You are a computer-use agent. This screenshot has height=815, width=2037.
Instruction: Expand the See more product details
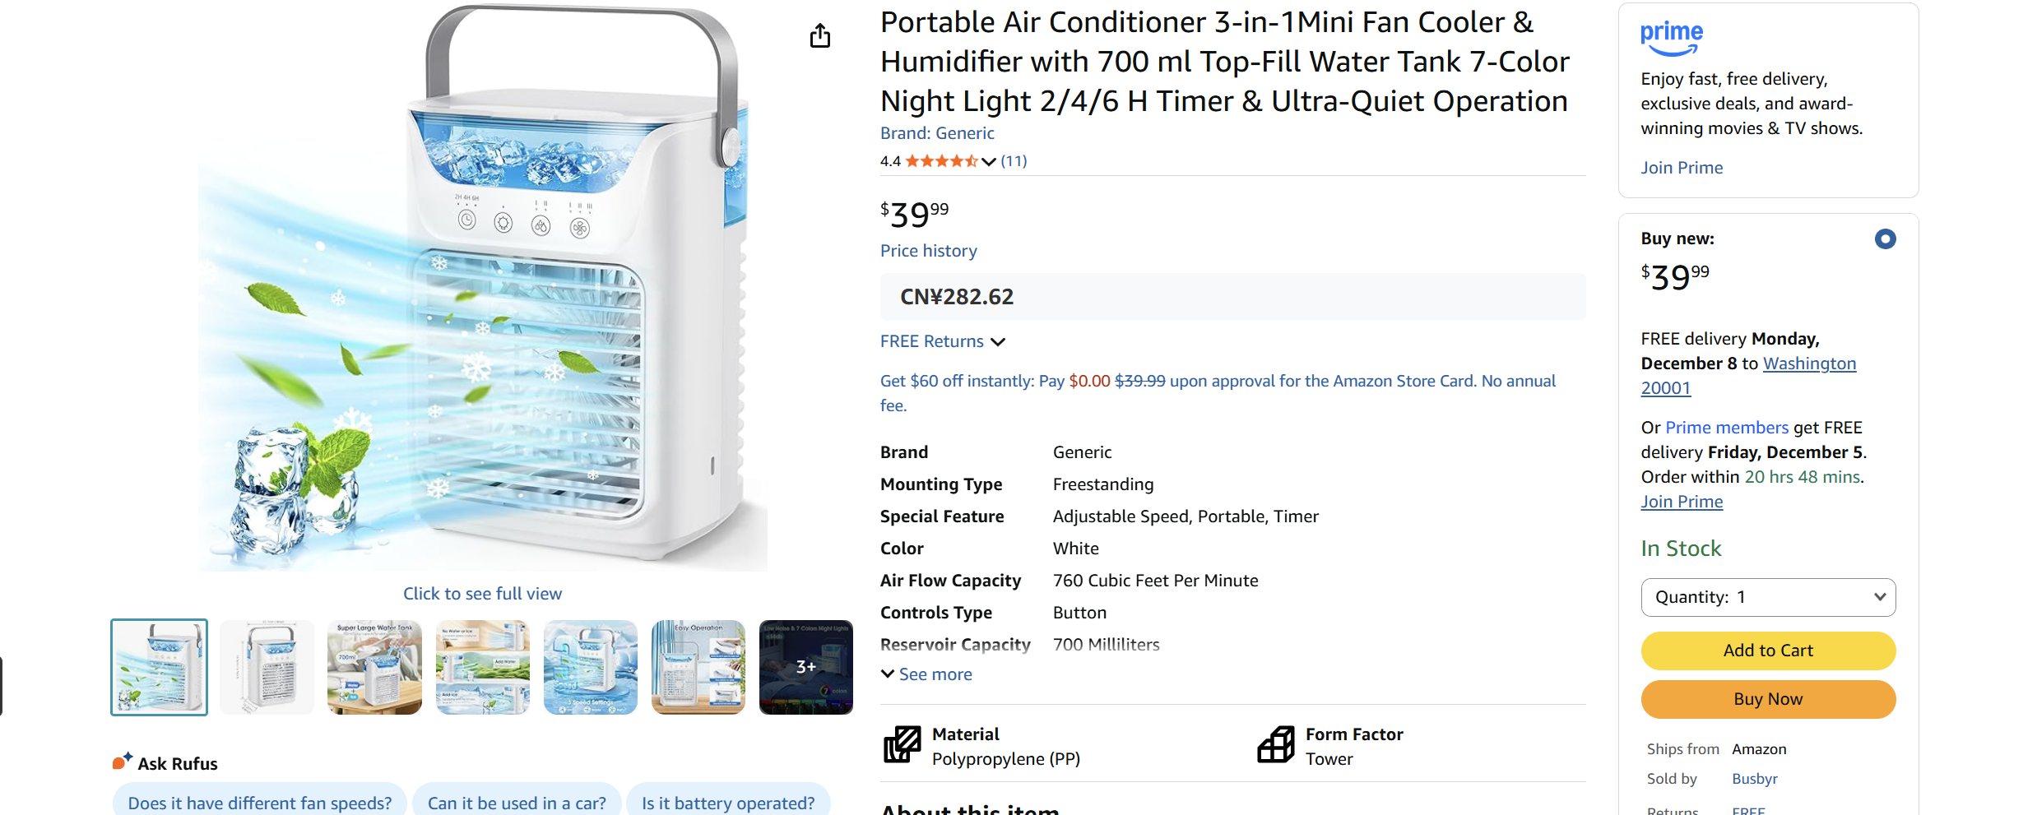[x=926, y=674]
